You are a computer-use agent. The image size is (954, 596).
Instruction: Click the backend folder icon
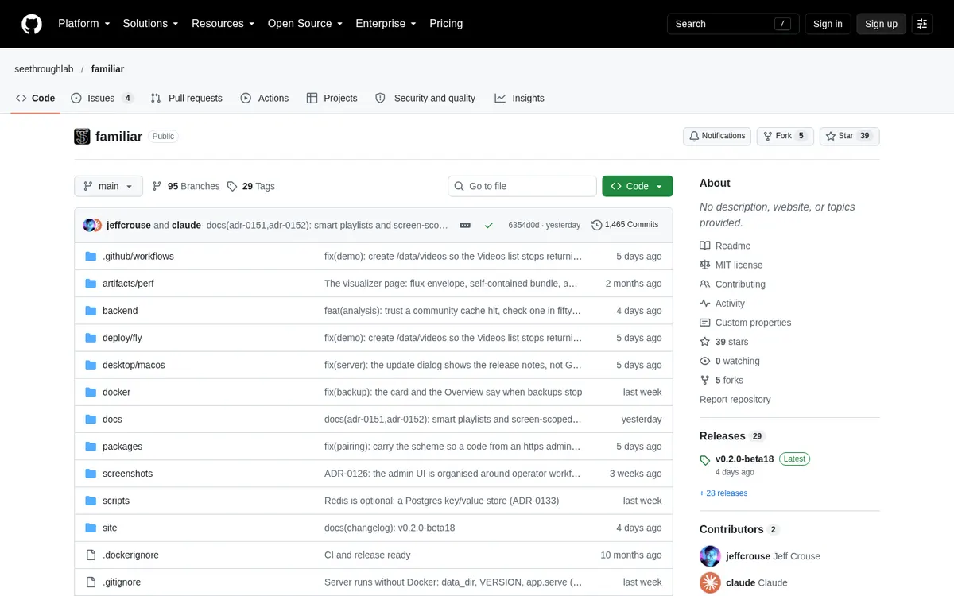[90, 311]
